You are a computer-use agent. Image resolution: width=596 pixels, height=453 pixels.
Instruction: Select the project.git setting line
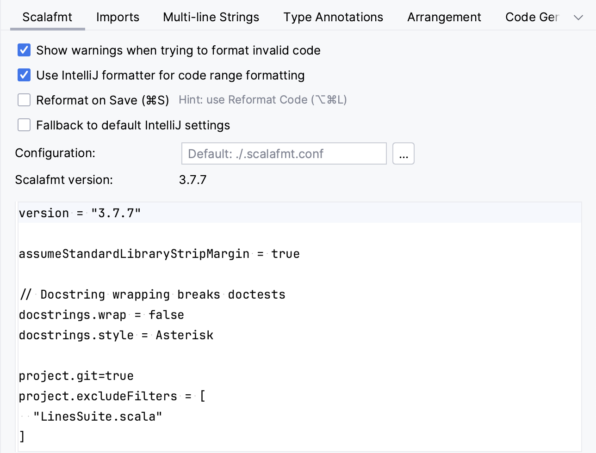pos(76,376)
